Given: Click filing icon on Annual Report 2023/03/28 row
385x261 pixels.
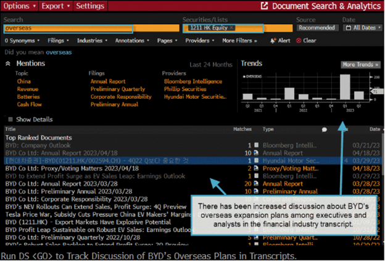Looking at the screenshot, I should (256, 184).
